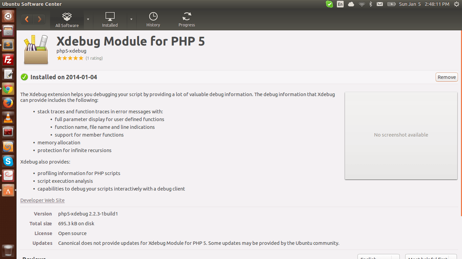This screenshot has width=462, height=259.
Task: Click the five-star rating
Action: point(70,58)
